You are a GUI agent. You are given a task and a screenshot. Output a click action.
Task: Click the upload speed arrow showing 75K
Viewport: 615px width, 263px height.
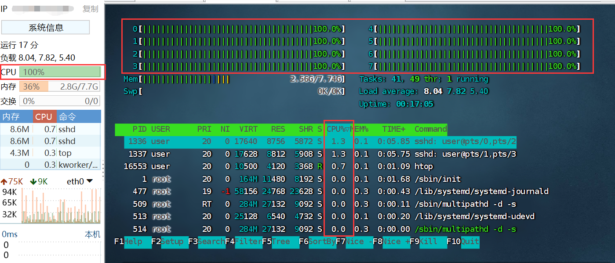(4, 181)
